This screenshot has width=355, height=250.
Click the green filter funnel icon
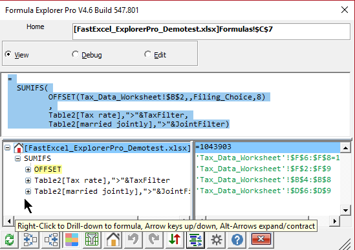(92, 240)
